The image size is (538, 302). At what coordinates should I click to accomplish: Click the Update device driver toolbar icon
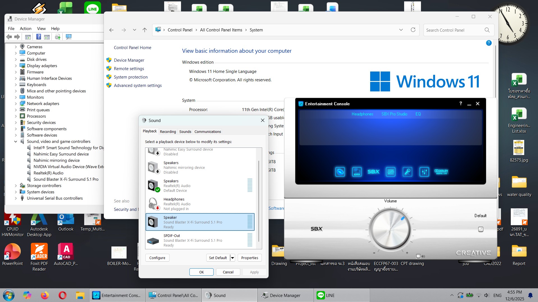coord(58,37)
